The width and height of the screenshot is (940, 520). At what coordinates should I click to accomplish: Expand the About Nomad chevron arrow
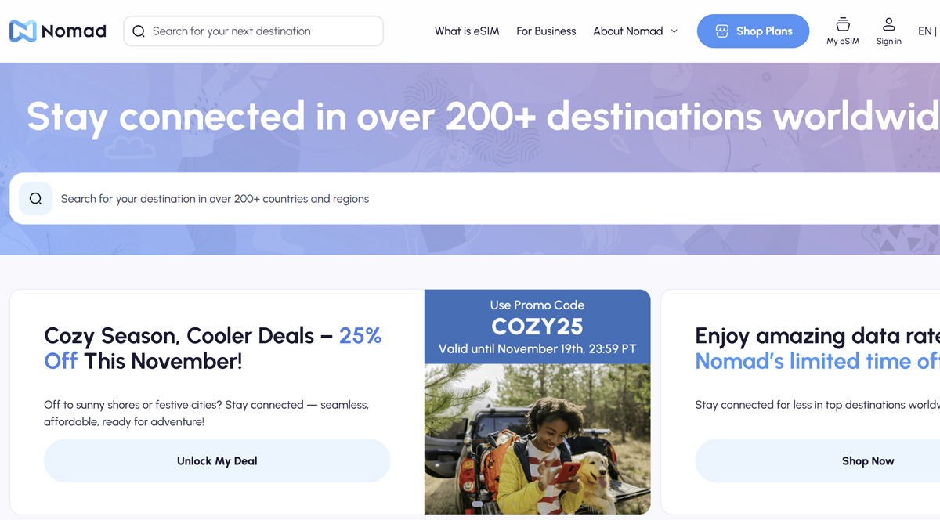pyautogui.click(x=674, y=31)
